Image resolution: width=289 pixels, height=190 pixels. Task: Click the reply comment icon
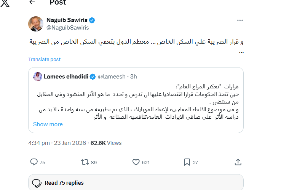[x=34, y=162]
